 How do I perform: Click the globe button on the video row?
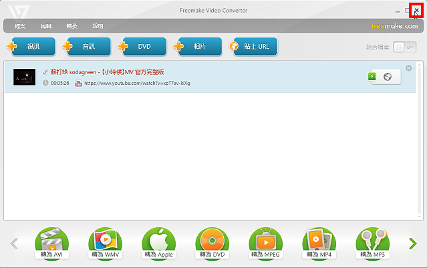[388, 77]
